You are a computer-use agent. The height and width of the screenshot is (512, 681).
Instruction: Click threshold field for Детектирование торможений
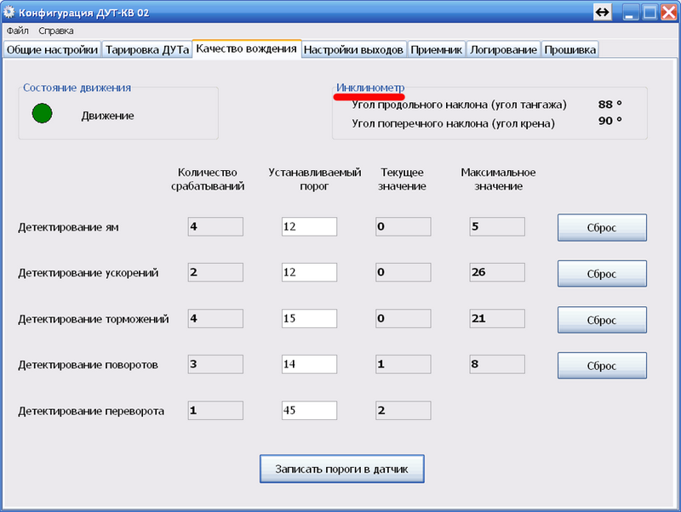(x=309, y=318)
